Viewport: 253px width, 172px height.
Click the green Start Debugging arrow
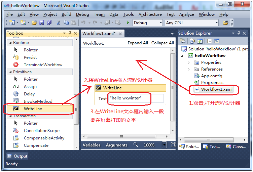click(x=128, y=23)
